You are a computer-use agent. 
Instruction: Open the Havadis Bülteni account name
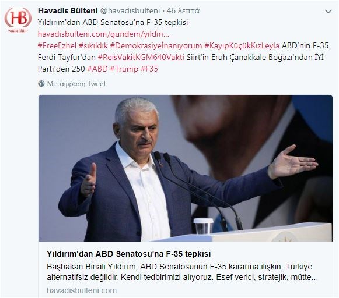point(68,10)
